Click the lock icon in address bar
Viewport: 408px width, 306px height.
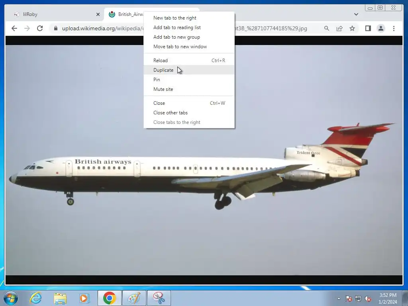(x=56, y=28)
